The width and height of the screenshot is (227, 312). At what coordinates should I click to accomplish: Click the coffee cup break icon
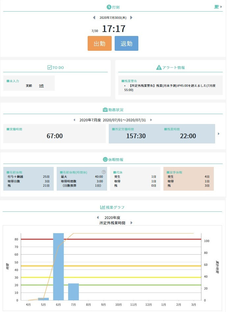point(216,7)
